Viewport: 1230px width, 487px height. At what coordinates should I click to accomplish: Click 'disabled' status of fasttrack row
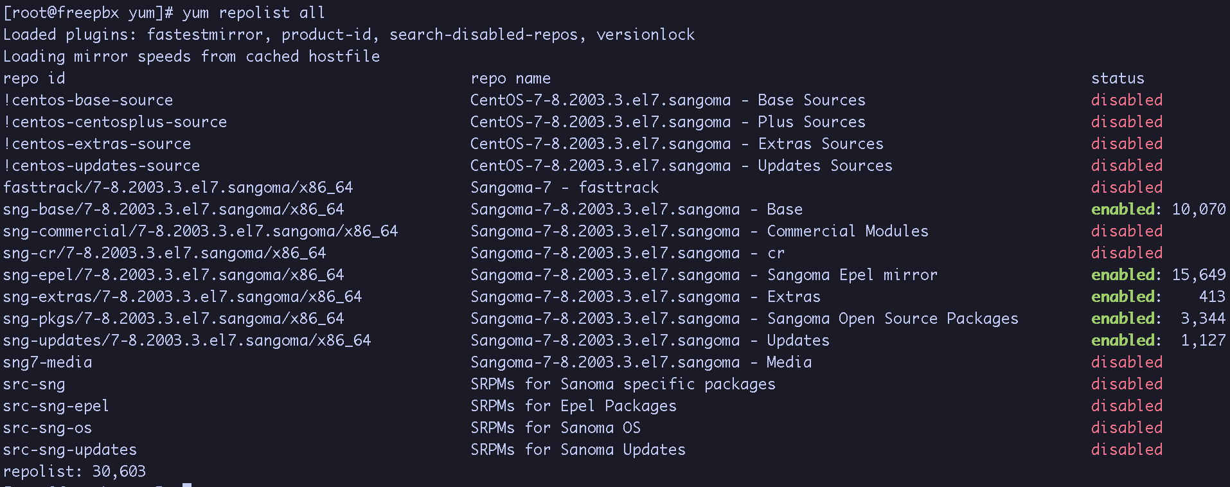point(1127,188)
